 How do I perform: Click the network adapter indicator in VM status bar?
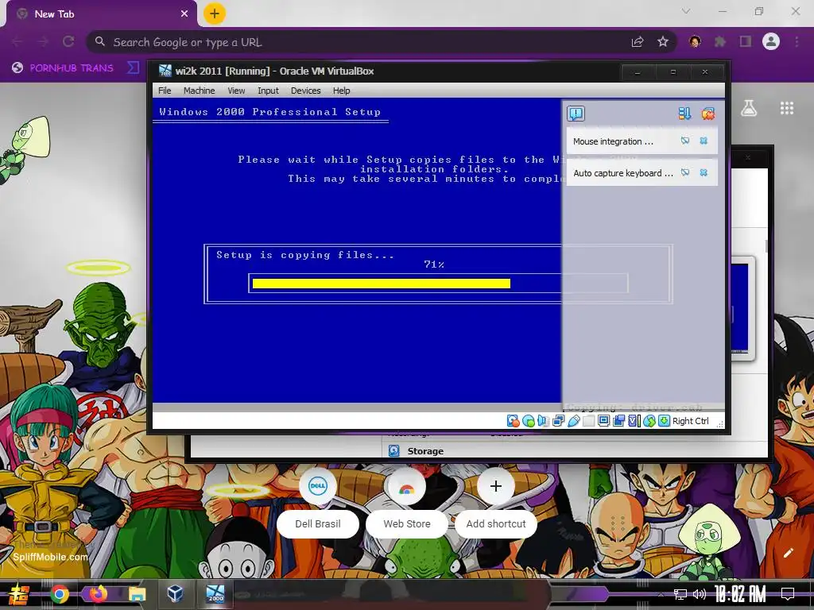click(558, 421)
